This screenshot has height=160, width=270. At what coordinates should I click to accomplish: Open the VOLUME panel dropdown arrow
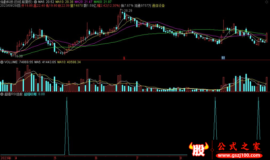2,62
